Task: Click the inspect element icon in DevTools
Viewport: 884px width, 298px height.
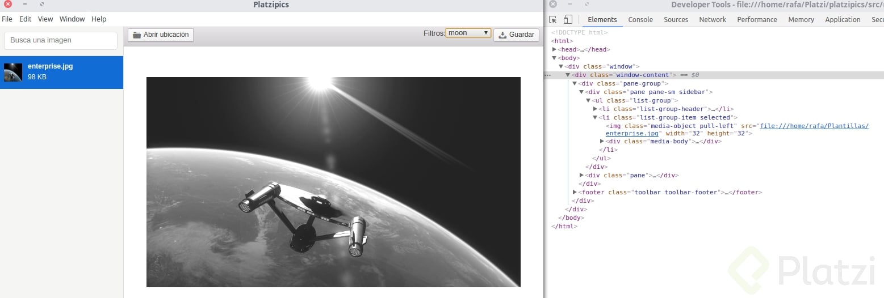Action: tap(553, 19)
